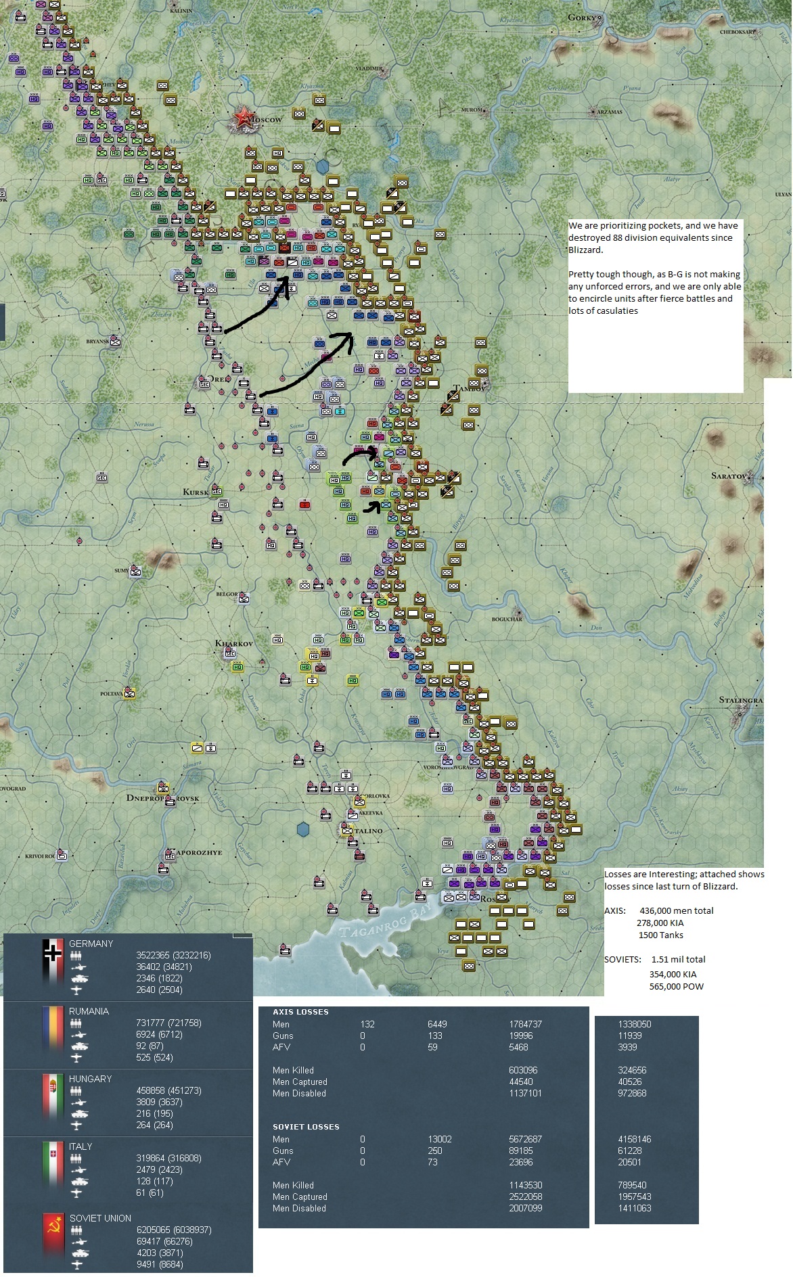Click the Hungary flag icon
Viewport: 793px width, 1277px height.
click(x=52, y=1100)
